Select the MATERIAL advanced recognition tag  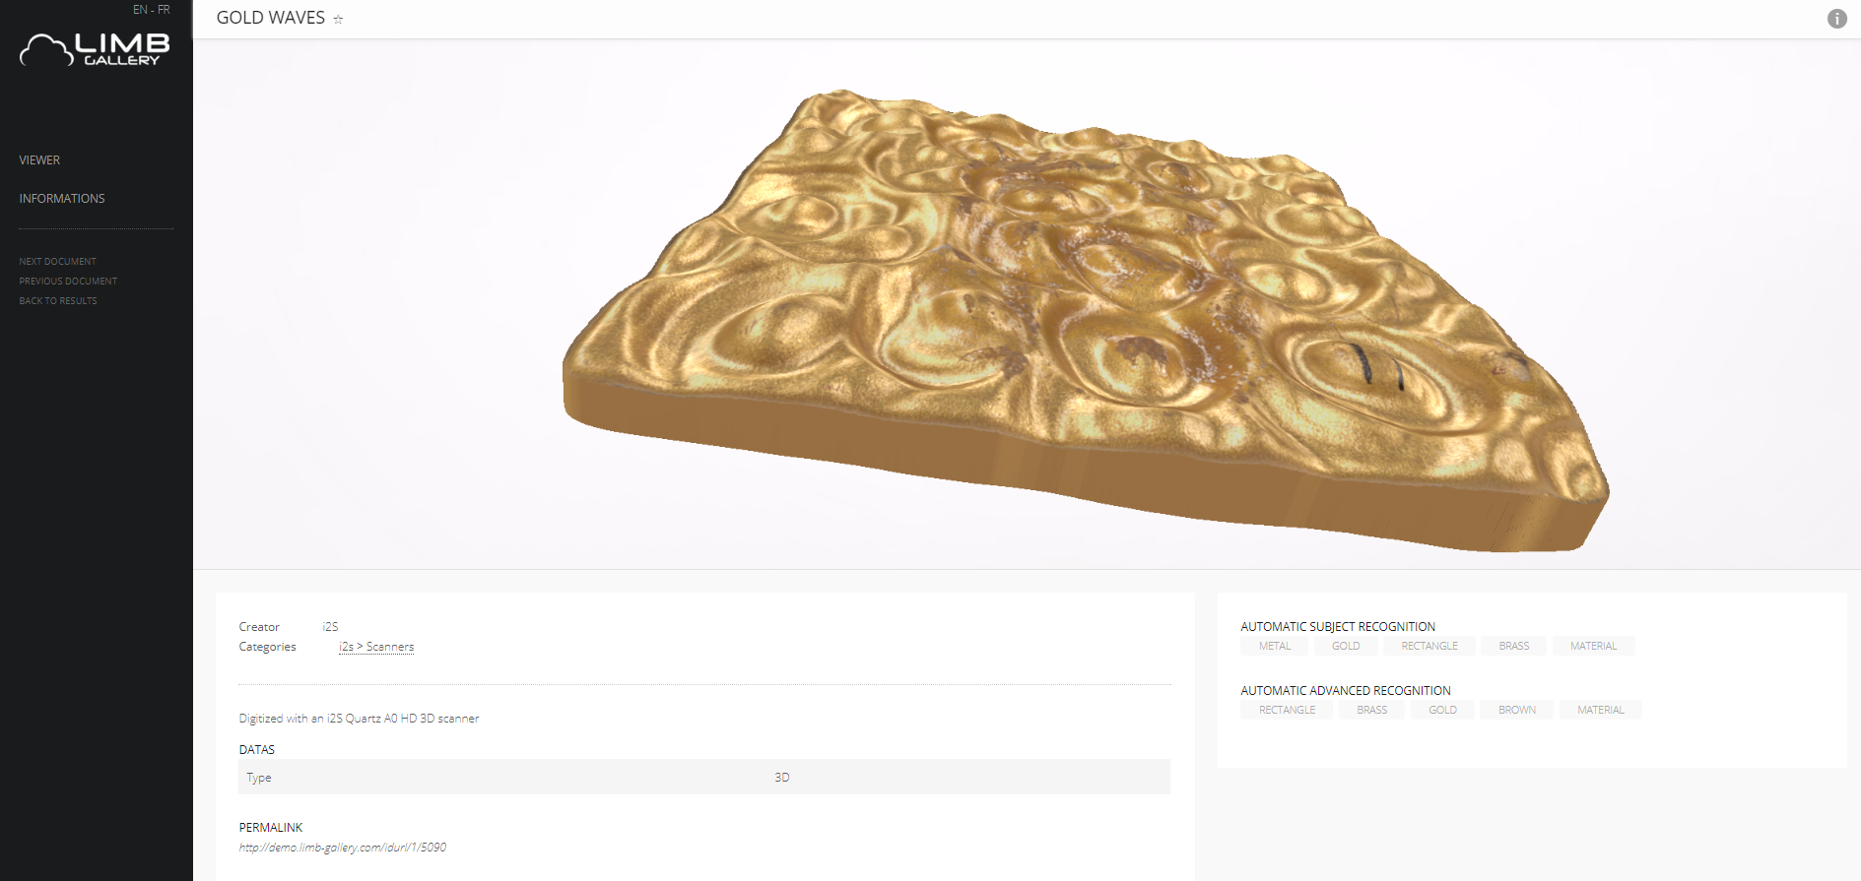pos(1601,710)
